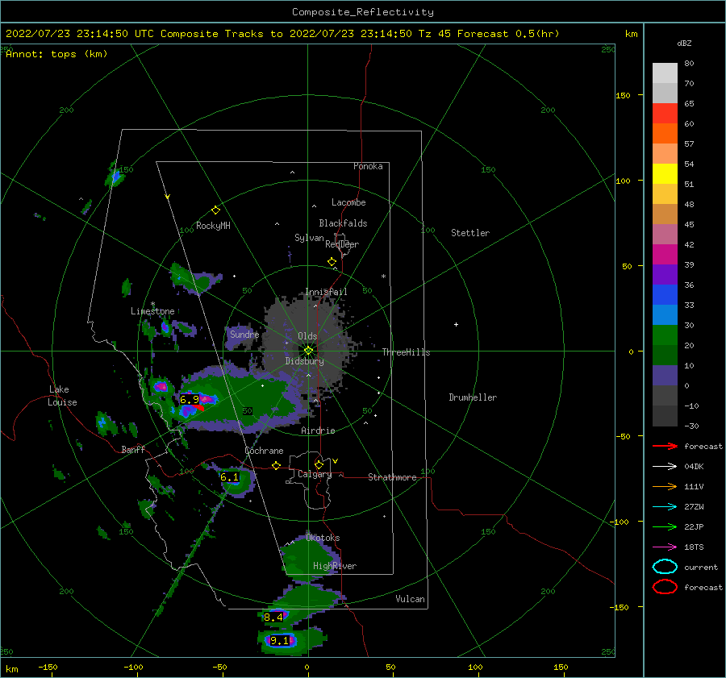Click the asterisk marker above Limestone

pyautogui.click(x=152, y=305)
